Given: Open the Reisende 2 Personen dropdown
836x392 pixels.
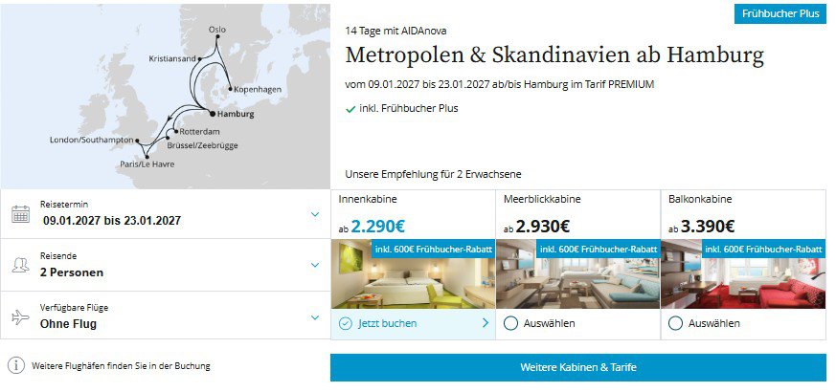Looking at the screenshot, I should [314, 266].
